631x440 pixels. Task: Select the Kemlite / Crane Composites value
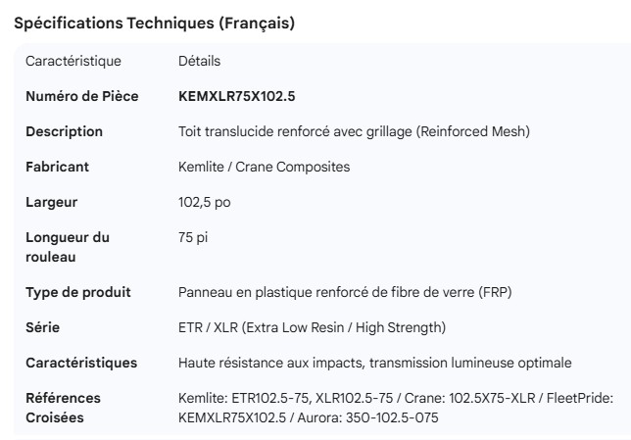pos(264,167)
